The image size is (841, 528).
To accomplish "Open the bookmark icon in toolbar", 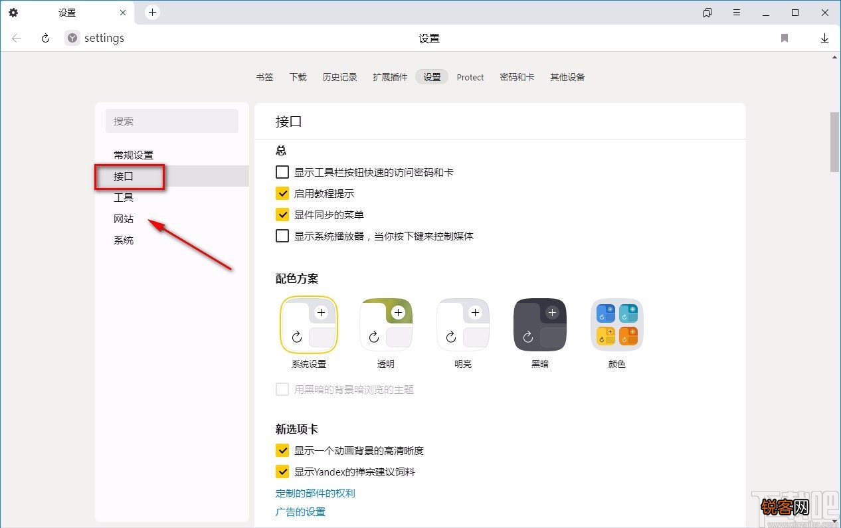I will pos(785,39).
